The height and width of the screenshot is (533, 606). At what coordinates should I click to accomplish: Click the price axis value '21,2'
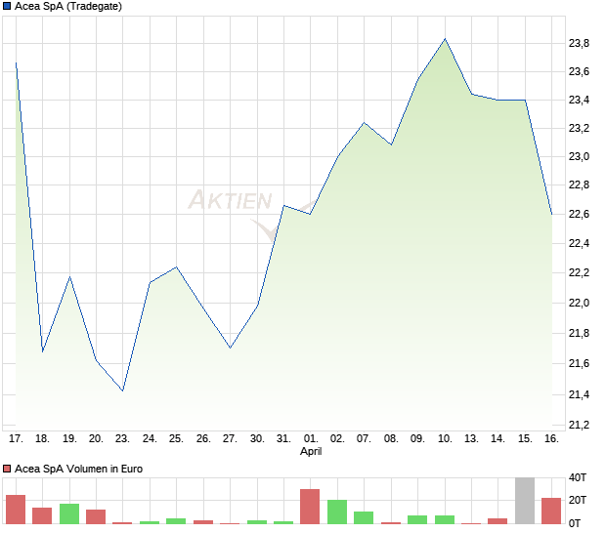point(579,425)
